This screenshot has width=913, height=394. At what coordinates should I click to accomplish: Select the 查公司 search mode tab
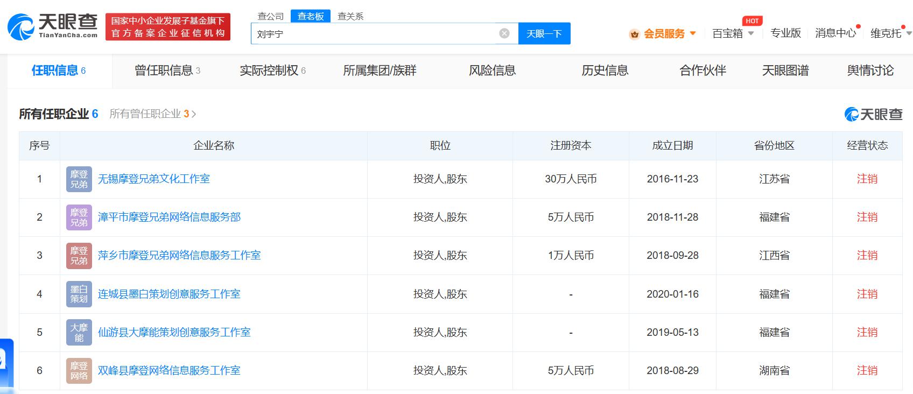coord(270,16)
